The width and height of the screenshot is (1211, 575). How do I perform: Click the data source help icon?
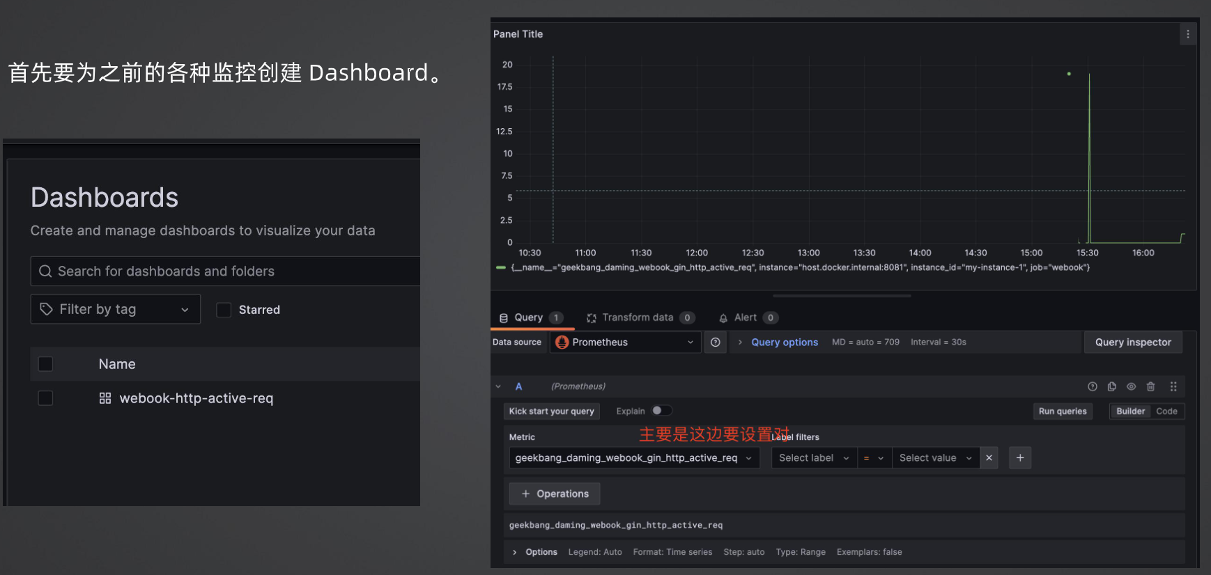[x=716, y=342]
